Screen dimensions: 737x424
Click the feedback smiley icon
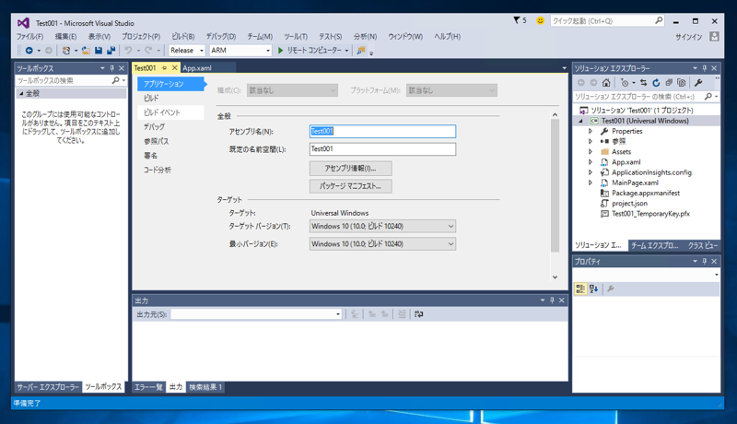pos(540,20)
